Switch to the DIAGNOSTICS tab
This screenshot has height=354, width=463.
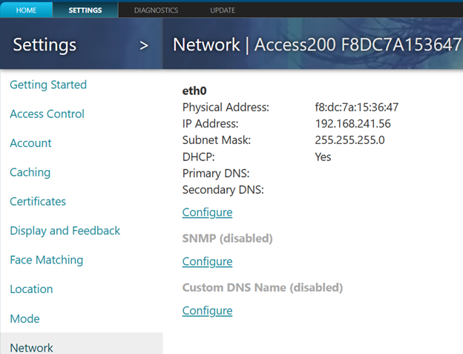(156, 10)
